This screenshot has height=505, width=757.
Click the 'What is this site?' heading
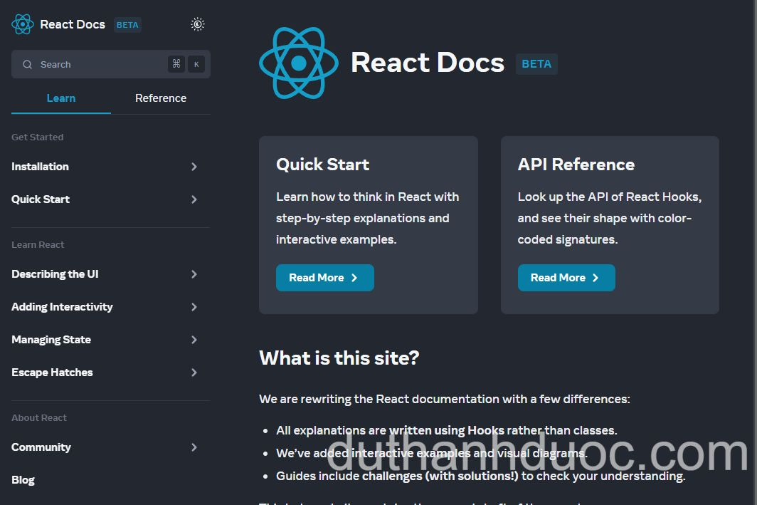pos(339,358)
